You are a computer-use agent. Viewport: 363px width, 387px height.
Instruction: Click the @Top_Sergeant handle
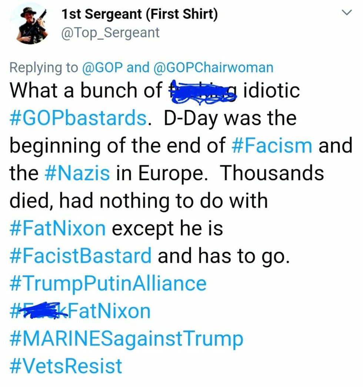110,33
